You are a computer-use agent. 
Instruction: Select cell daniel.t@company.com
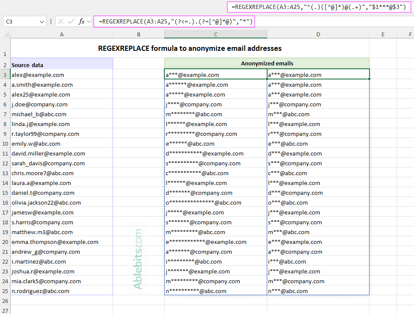62,193
